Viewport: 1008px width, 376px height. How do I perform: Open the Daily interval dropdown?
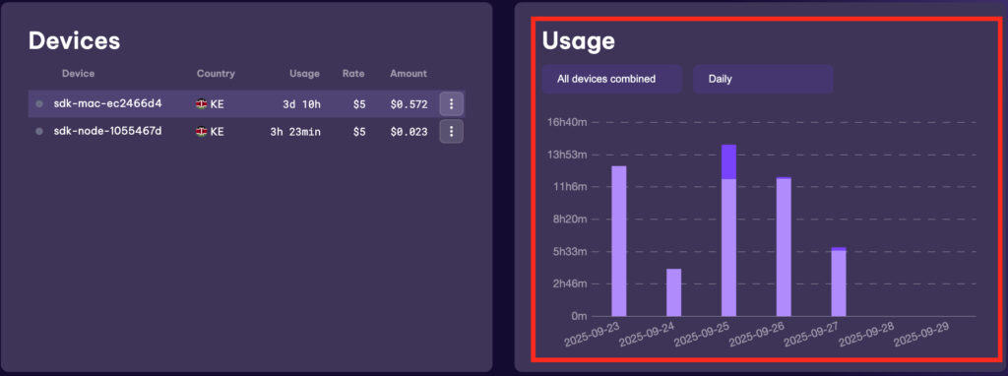coord(763,79)
